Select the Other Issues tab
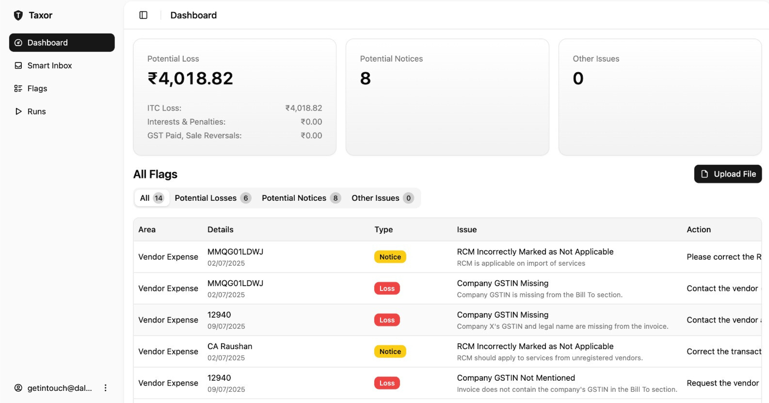This screenshot has width=769, height=403. (x=382, y=198)
